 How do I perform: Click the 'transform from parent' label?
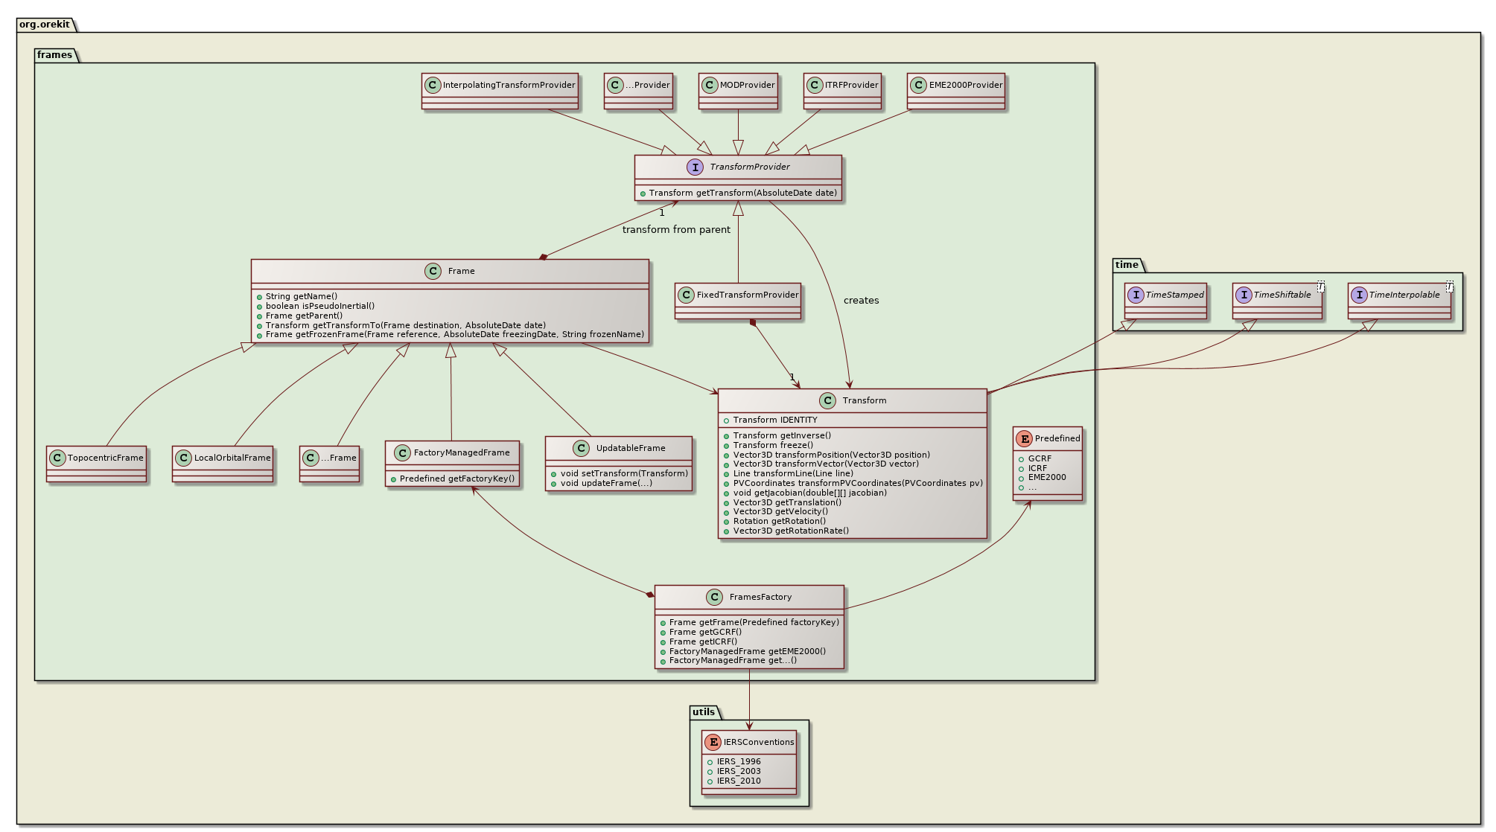click(676, 229)
